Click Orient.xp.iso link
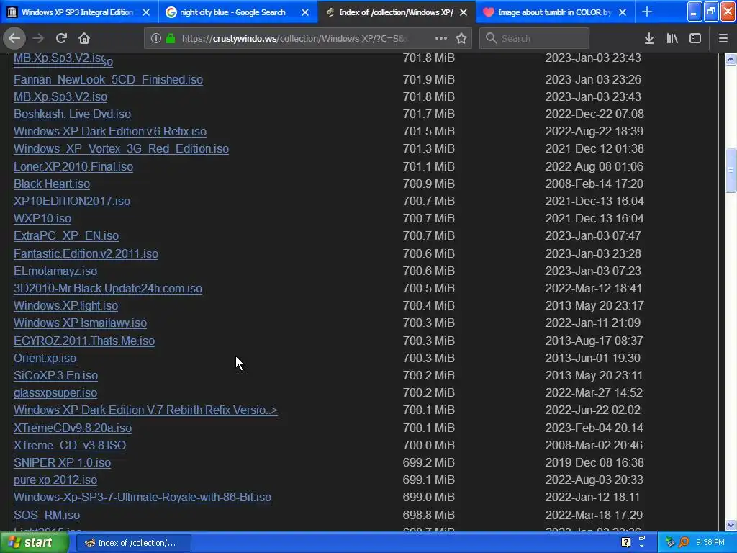Screen dimensions: 737x553 45,358
